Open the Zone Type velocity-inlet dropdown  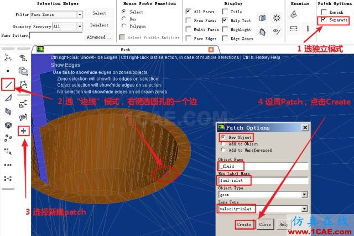[304, 209]
